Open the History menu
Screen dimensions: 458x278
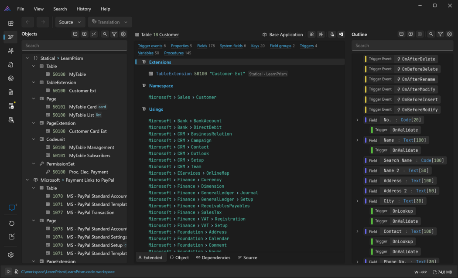tap(84, 9)
